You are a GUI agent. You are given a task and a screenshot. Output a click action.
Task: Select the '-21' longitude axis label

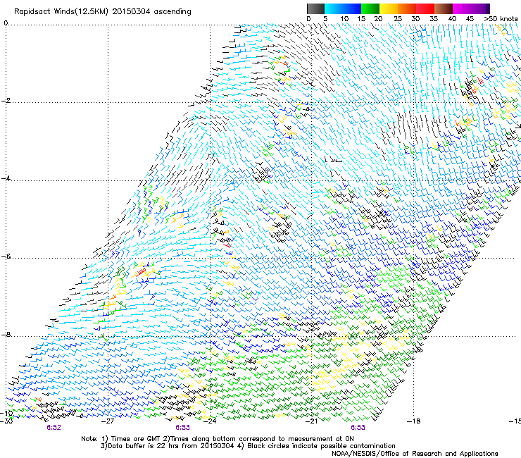pyautogui.click(x=311, y=421)
